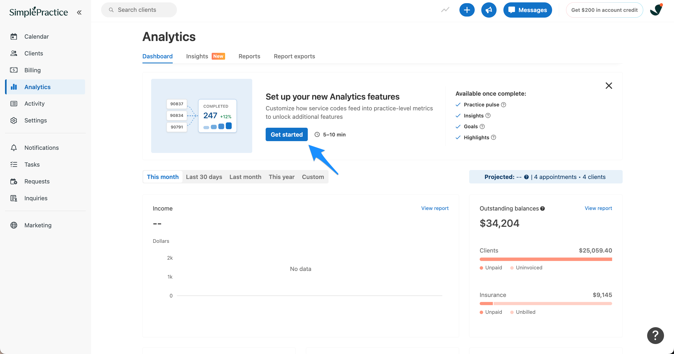Open the Messages button
This screenshot has width=674, height=354.
528,10
